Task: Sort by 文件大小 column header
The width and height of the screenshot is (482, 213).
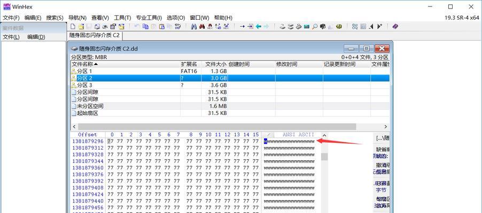Action: [x=215, y=64]
